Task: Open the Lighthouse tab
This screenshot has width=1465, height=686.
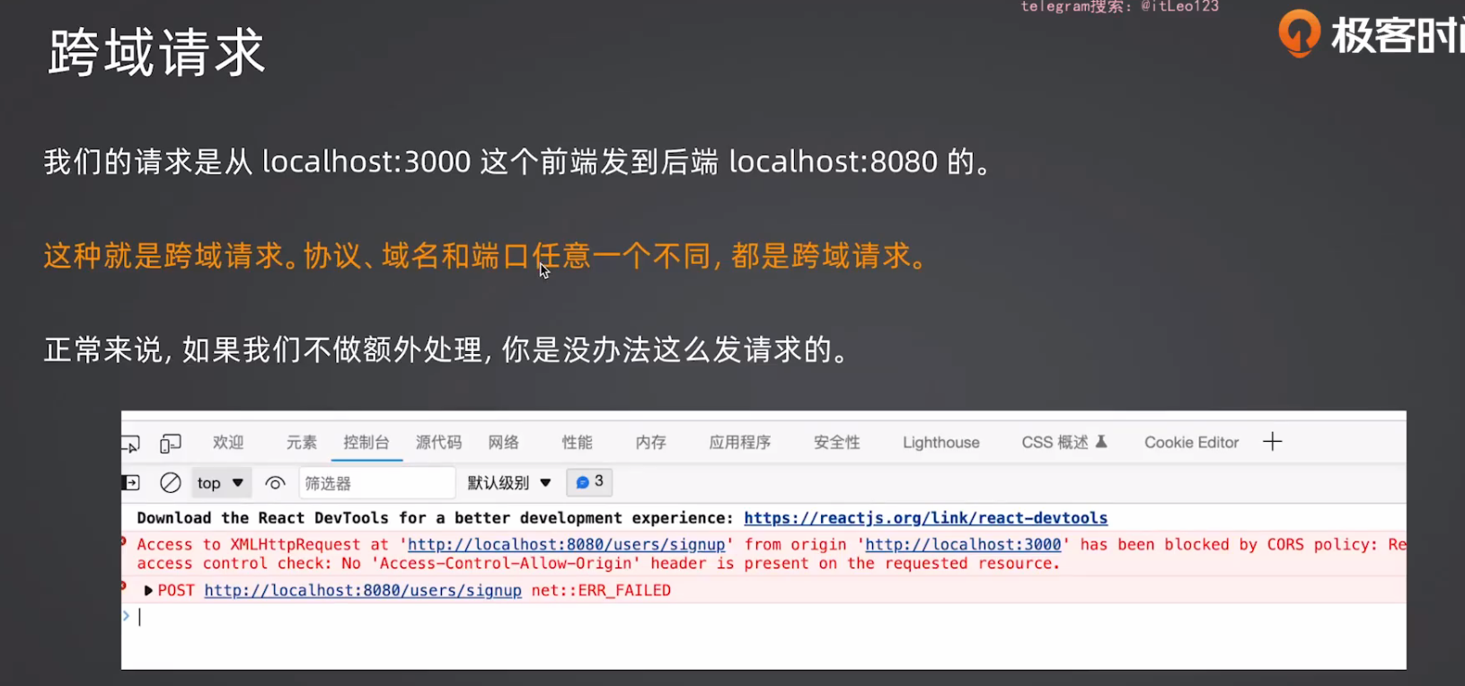Action: pos(941,443)
